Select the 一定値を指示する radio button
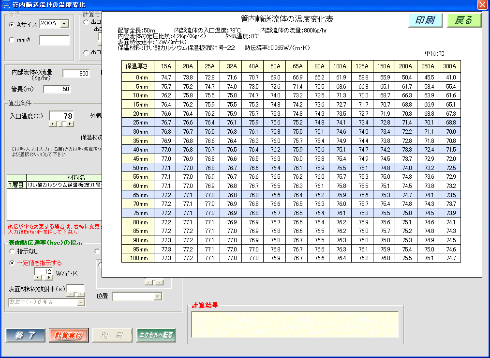 [12, 263]
